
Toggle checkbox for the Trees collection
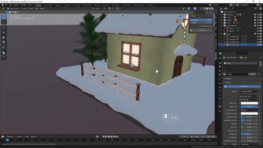pos(255,23)
